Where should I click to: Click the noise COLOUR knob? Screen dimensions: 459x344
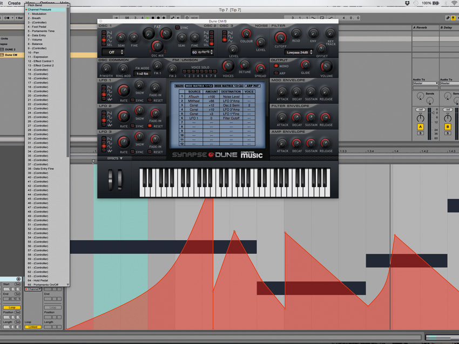point(246,33)
